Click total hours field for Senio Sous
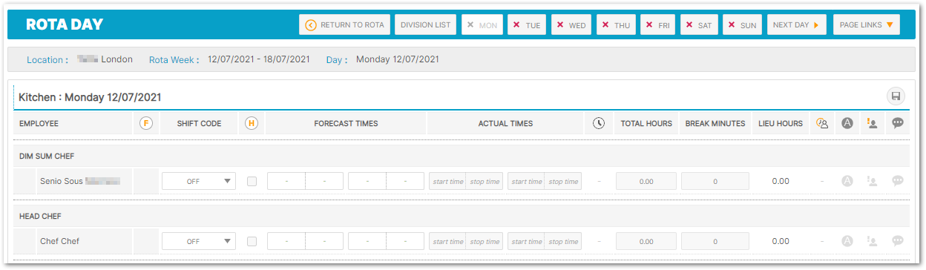Viewport: 926px width, 270px height. click(646, 181)
